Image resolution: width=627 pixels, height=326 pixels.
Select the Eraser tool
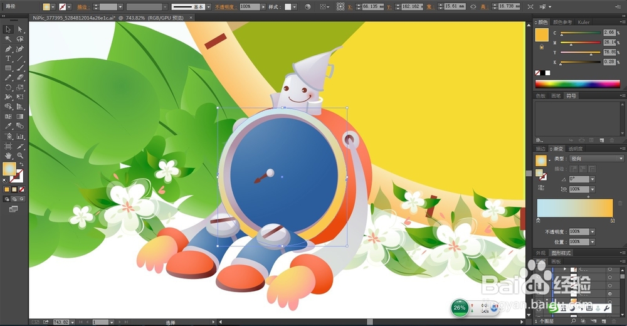point(20,78)
